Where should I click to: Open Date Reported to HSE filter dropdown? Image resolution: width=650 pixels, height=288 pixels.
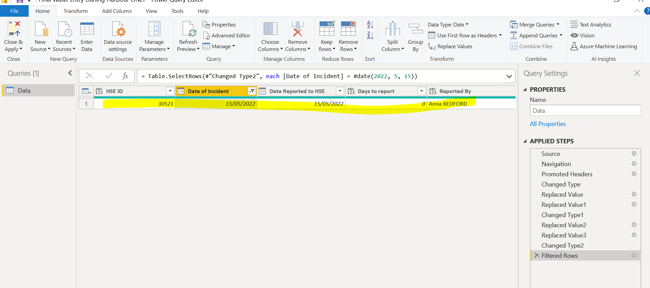tap(340, 91)
